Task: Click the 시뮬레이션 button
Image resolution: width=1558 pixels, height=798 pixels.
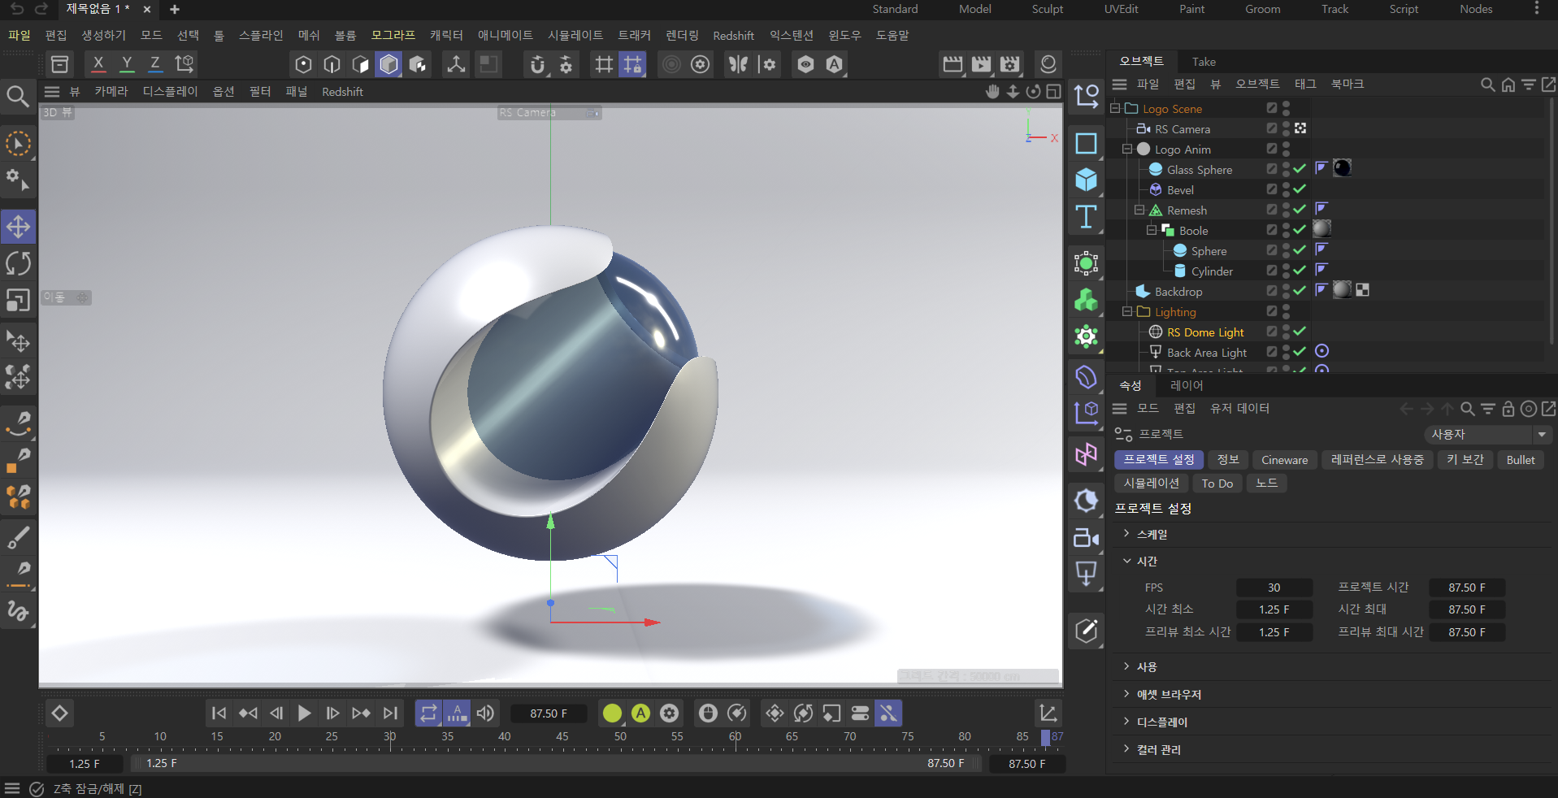Action: point(1151,484)
